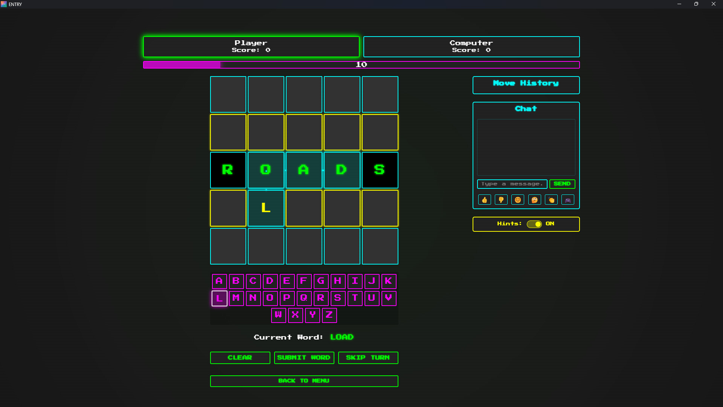
Task: Select the letter U key
Action: (x=372, y=298)
